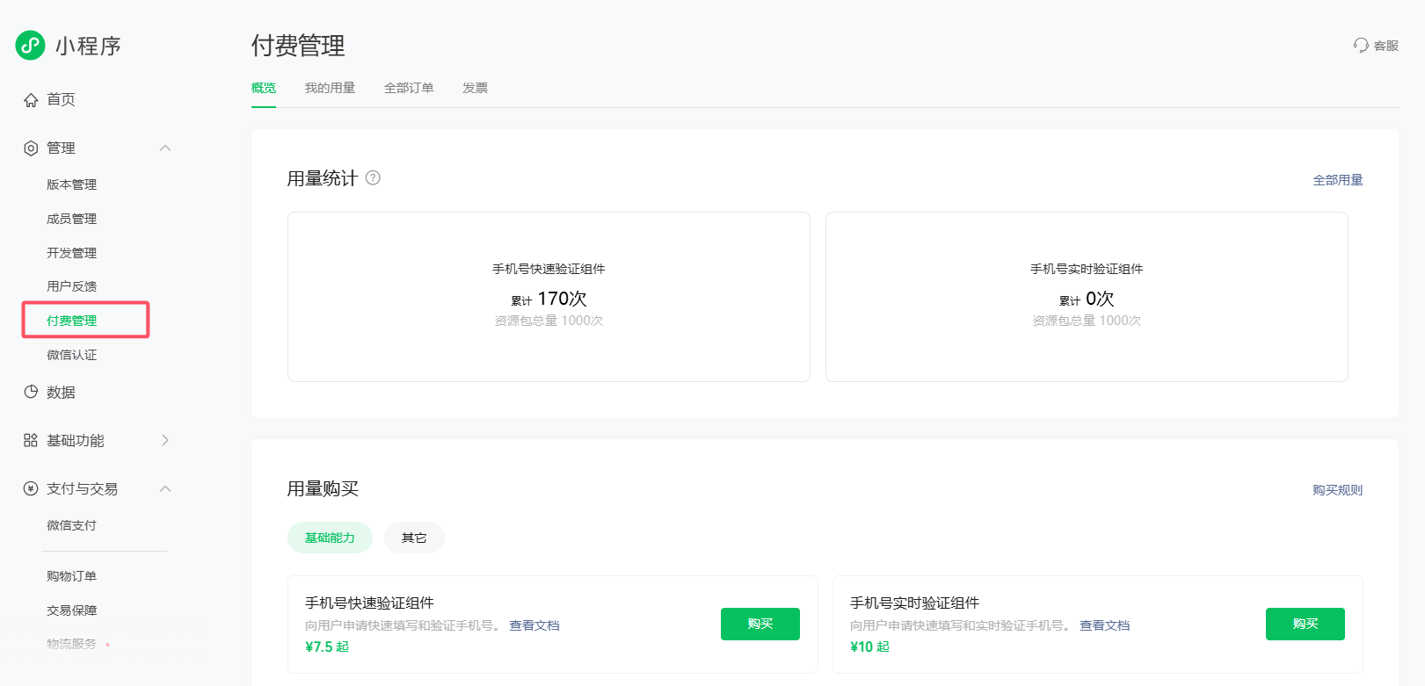Click 购买 for 手机号实时验证组件

(x=1305, y=624)
